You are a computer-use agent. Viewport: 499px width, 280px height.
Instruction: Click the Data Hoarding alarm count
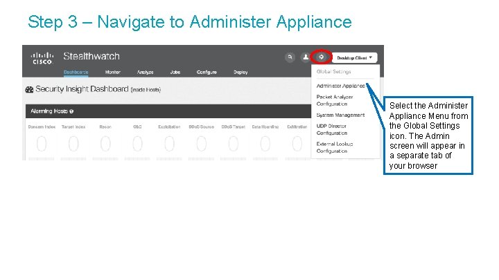pyautogui.click(x=265, y=144)
